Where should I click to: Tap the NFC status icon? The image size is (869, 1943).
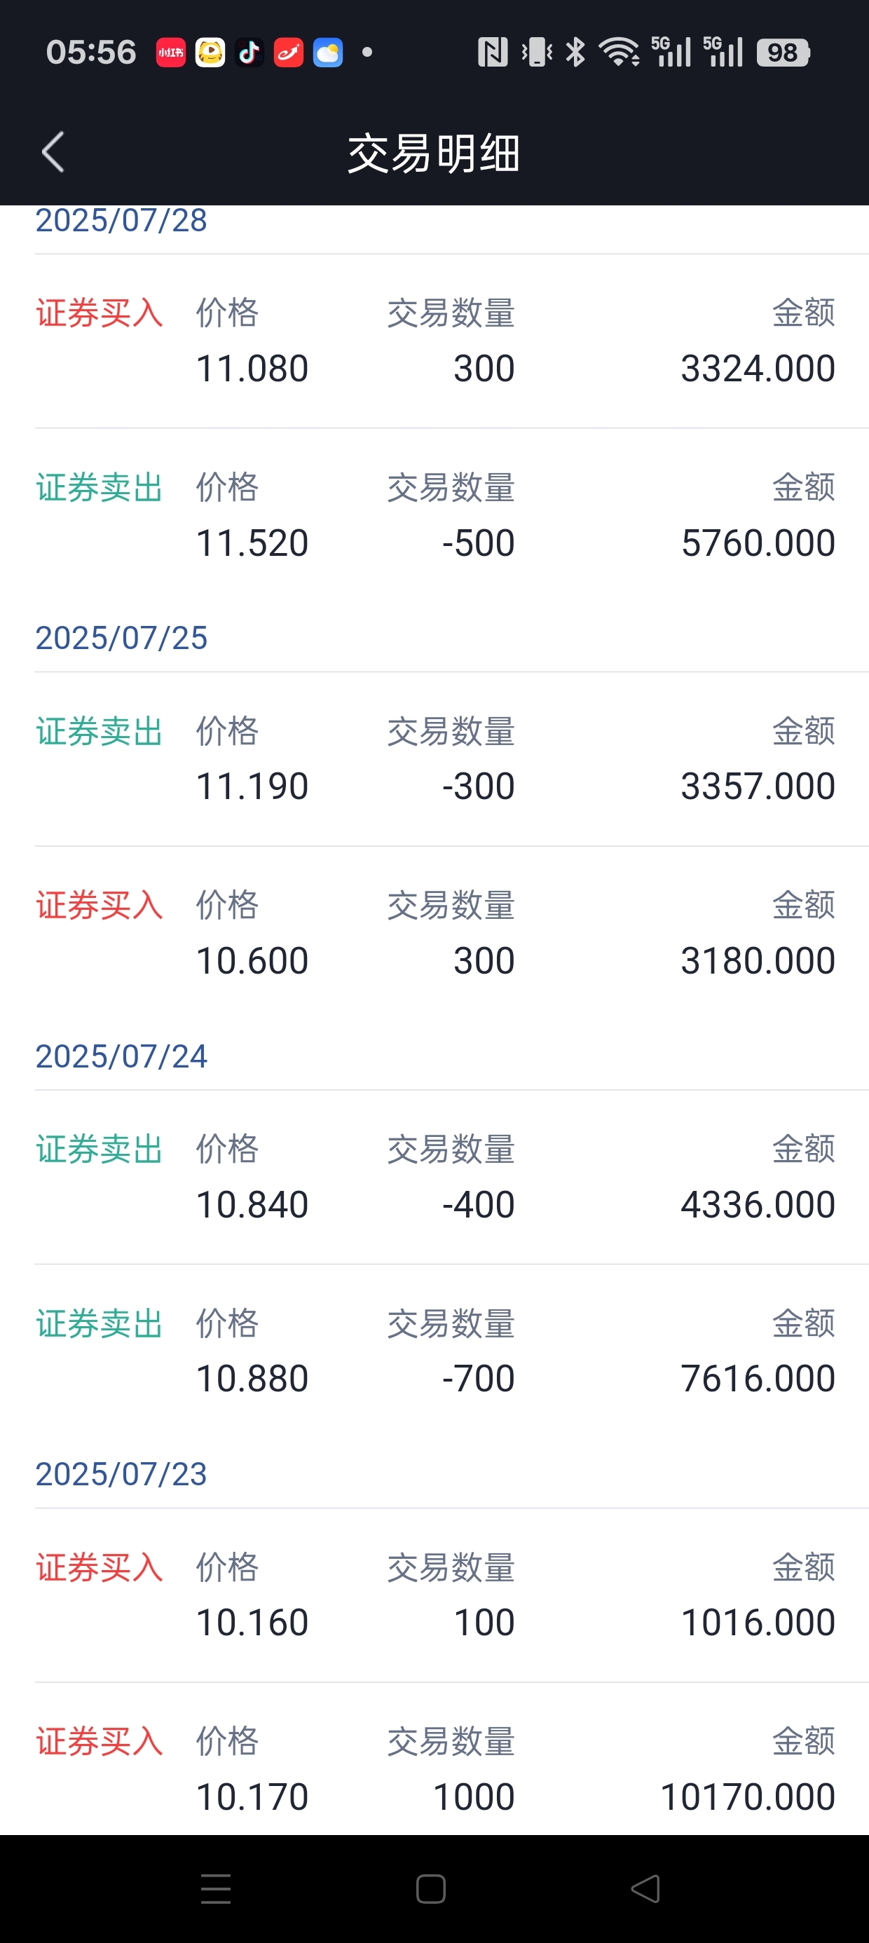[x=493, y=52]
